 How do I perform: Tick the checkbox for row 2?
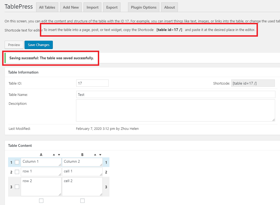17,172
